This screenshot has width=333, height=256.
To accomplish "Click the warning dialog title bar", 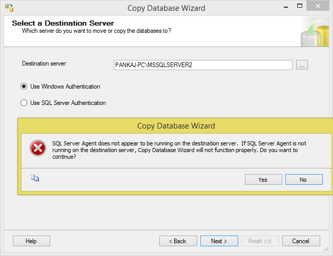I will click(176, 126).
